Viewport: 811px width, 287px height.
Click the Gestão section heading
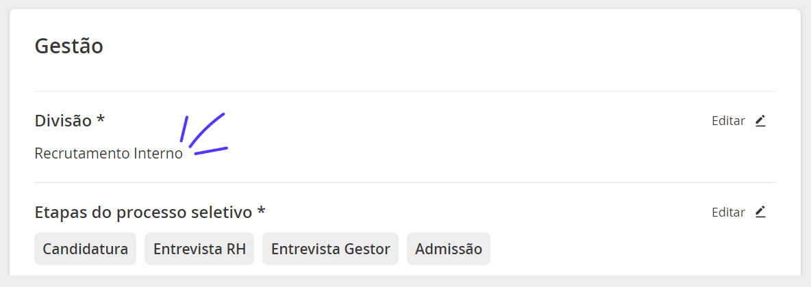(68, 46)
